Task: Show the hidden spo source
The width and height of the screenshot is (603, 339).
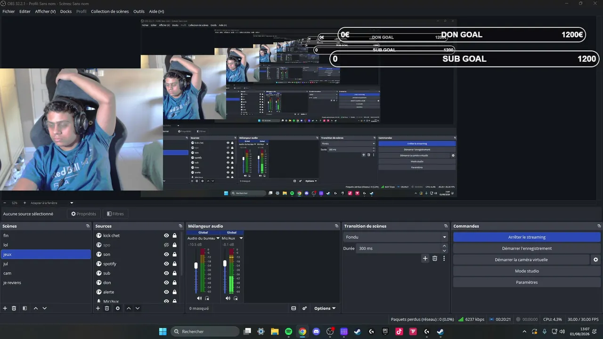Action: [x=166, y=245]
